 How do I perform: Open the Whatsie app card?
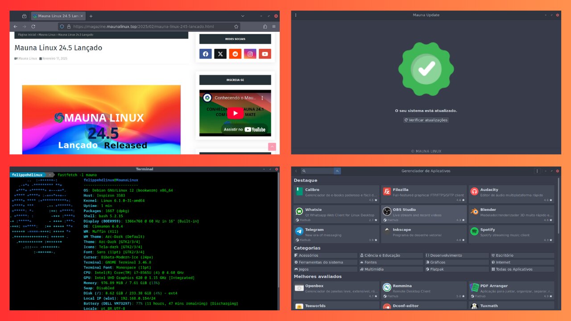(336, 214)
